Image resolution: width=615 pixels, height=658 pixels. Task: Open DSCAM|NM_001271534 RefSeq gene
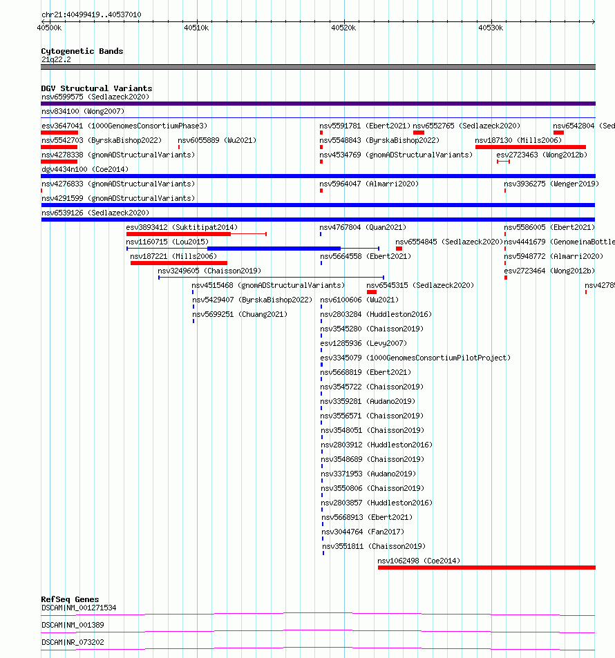coord(79,608)
